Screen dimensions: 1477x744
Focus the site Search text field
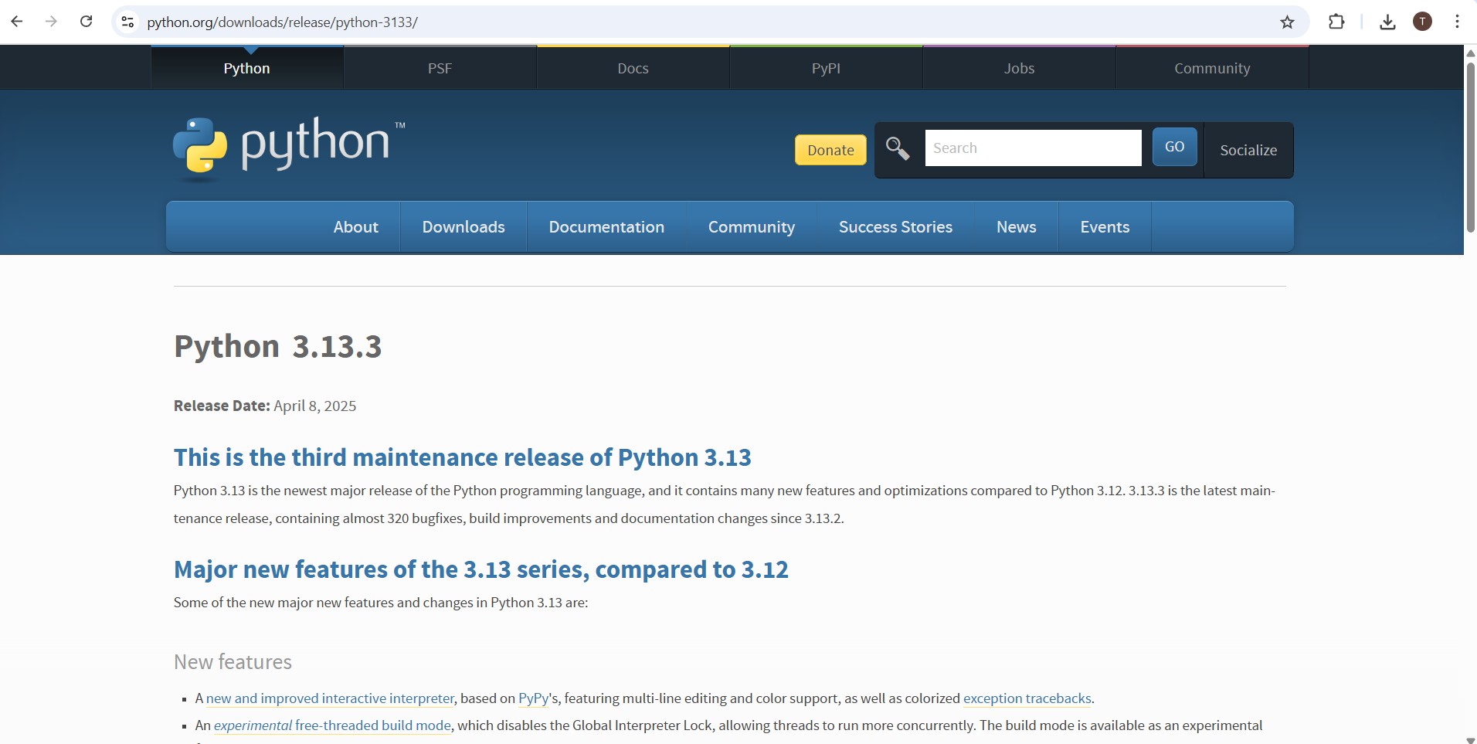[x=1033, y=148]
